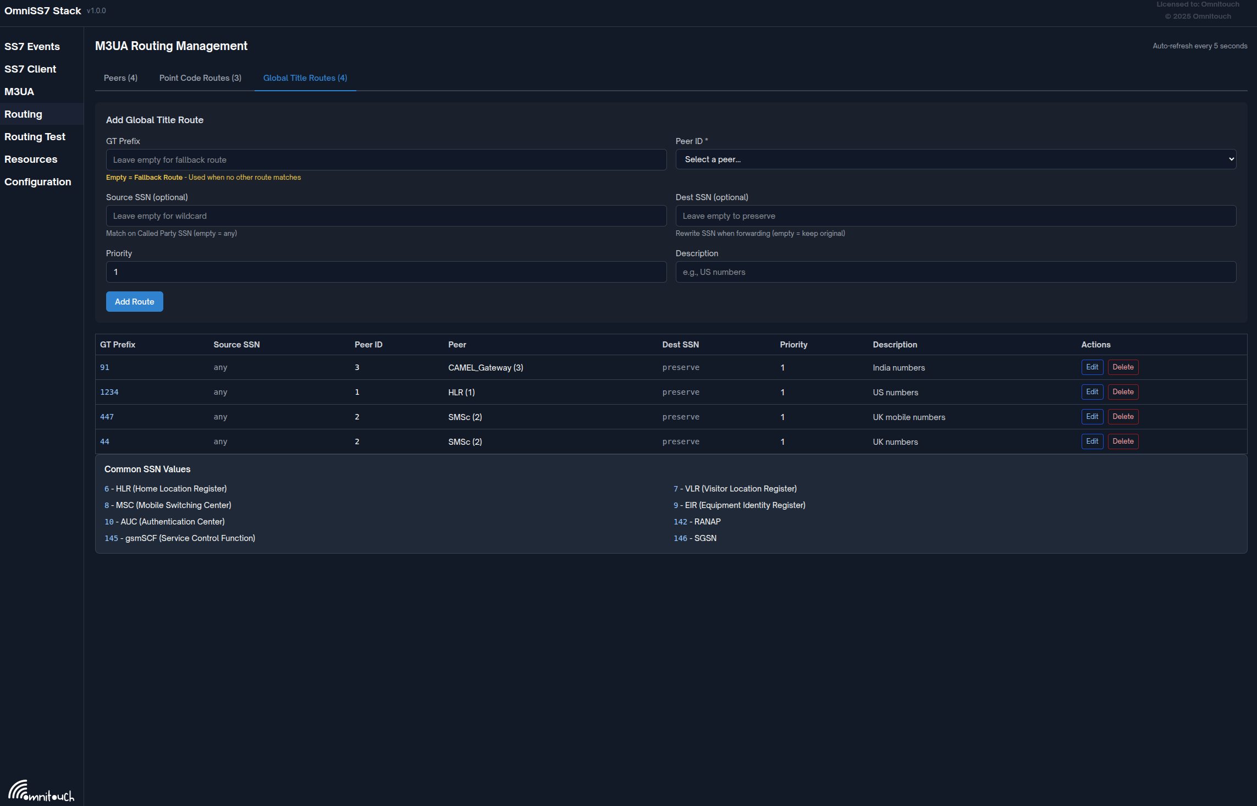This screenshot has width=1257, height=806.
Task: Open SS7 Events in sidebar
Action: click(32, 47)
